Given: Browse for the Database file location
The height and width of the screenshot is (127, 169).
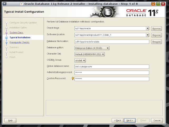Looking at the screenshot, I should tap(156, 42).
